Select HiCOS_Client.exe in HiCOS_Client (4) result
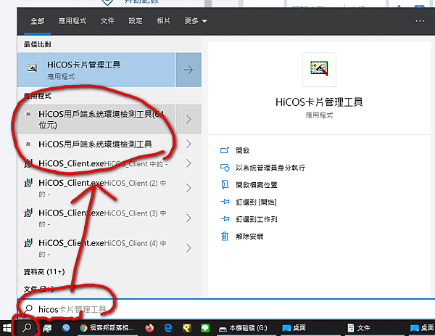The image size is (435, 336). point(96,248)
